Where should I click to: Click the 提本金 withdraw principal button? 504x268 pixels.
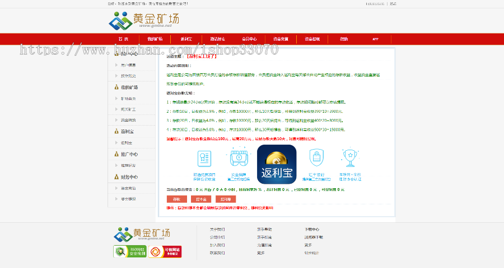pos(201,199)
